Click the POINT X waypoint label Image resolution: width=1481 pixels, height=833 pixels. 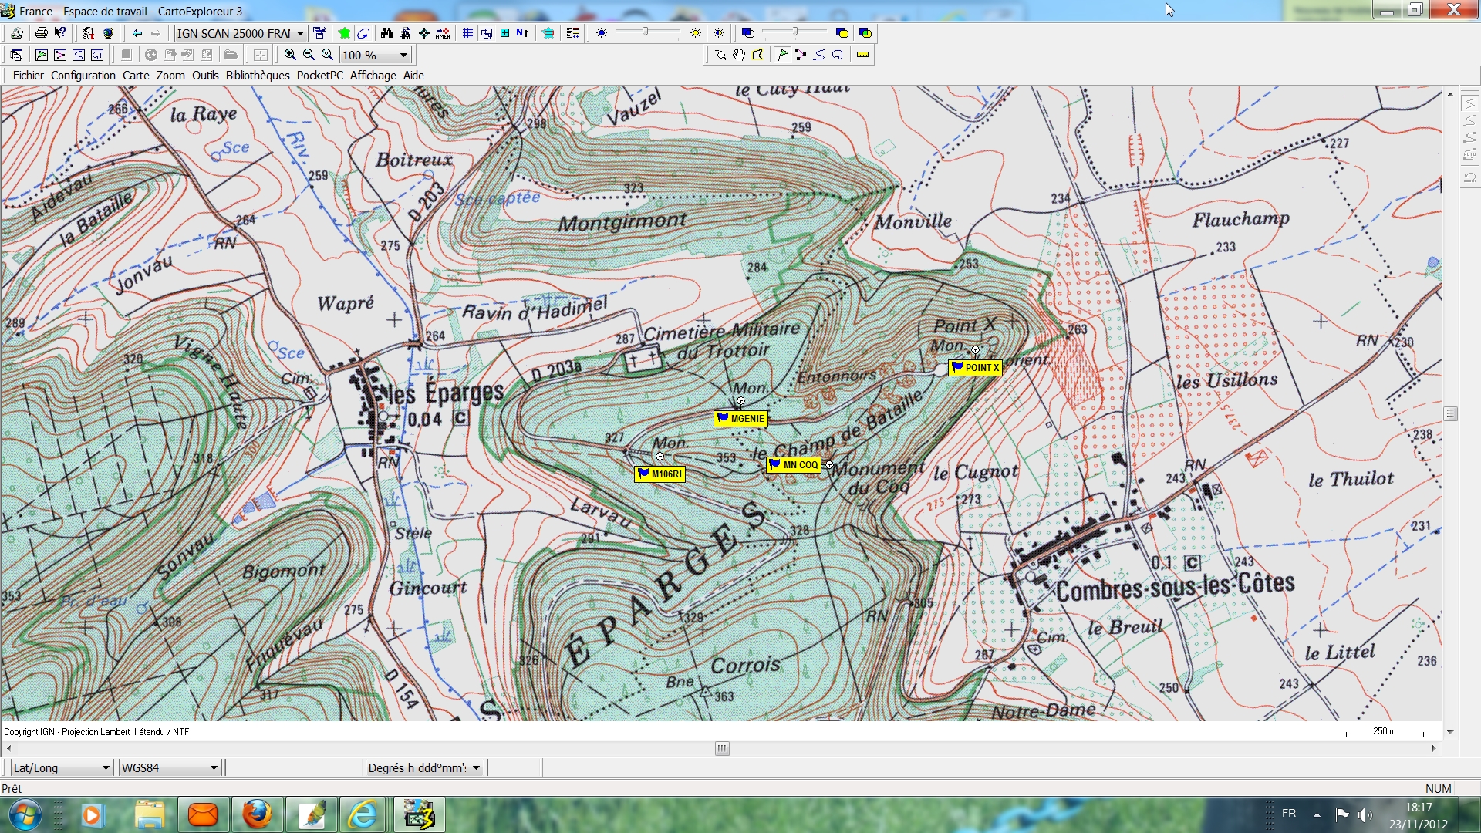pos(976,368)
